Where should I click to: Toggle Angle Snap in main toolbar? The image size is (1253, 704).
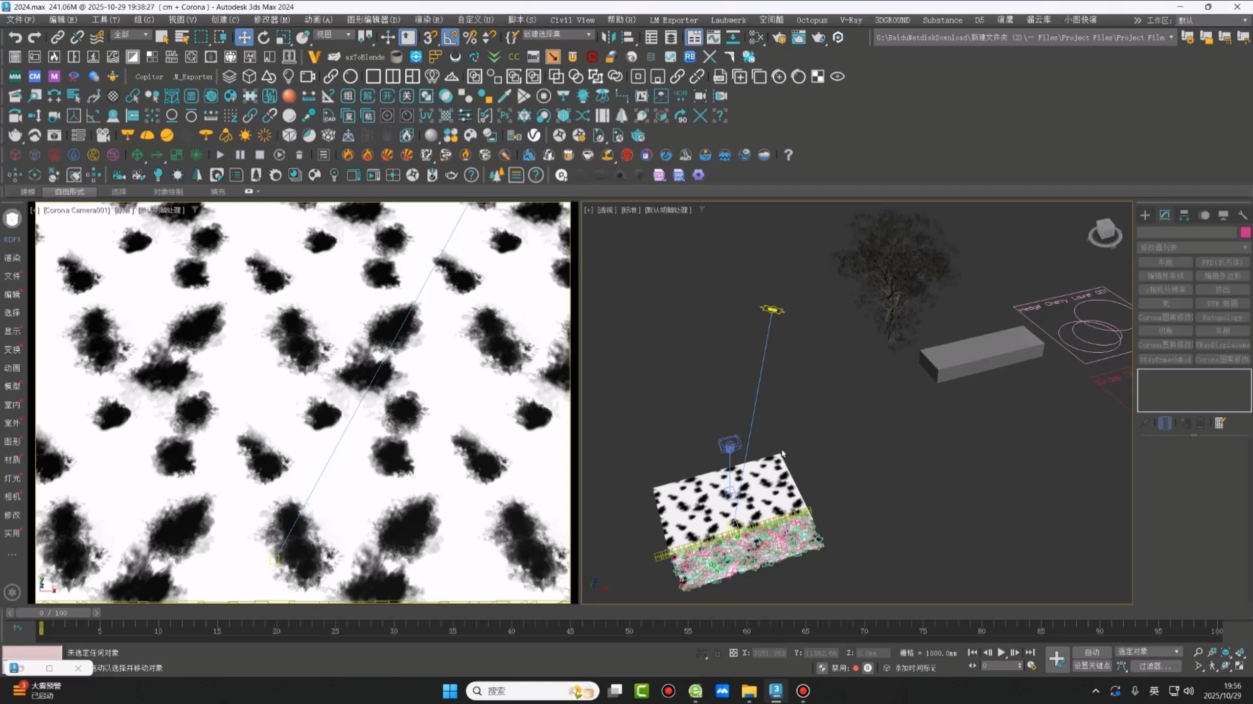tap(450, 38)
